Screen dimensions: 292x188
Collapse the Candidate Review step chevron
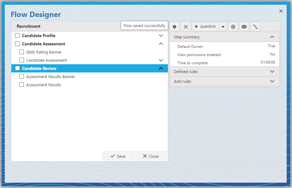[161, 68]
